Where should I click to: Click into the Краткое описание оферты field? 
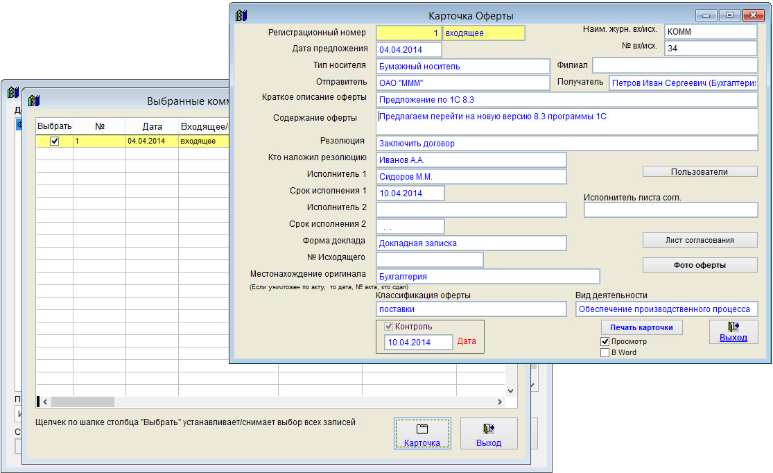point(566,100)
